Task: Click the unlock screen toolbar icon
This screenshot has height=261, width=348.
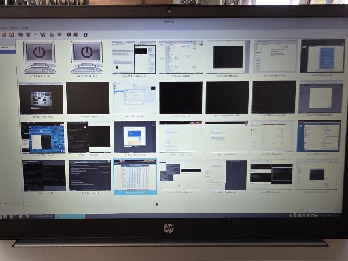Action: (76, 35)
